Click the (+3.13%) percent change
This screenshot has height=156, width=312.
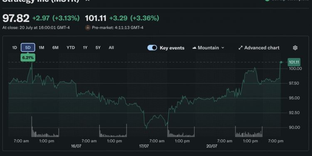click(66, 18)
